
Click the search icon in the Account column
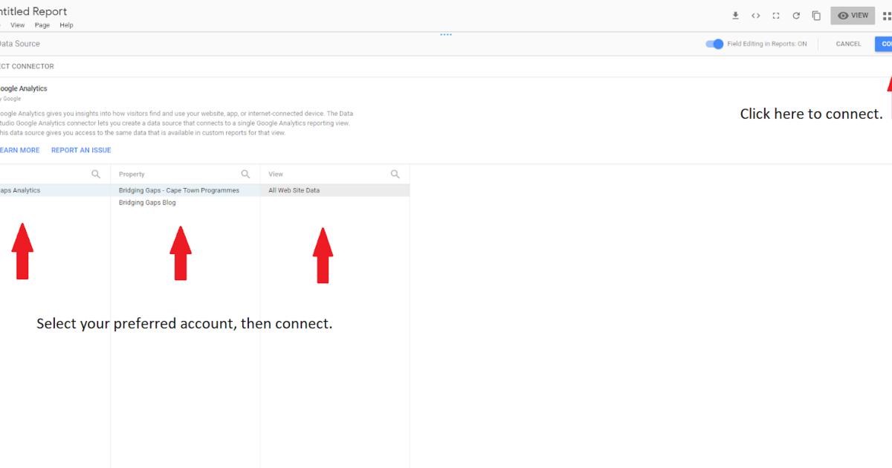click(x=96, y=173)
